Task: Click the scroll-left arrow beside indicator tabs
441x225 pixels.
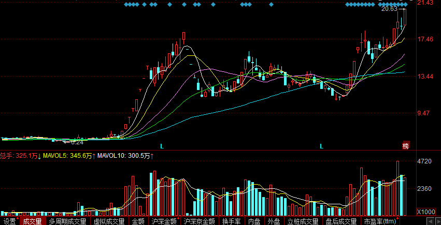Action: click(x=430, y=221)
